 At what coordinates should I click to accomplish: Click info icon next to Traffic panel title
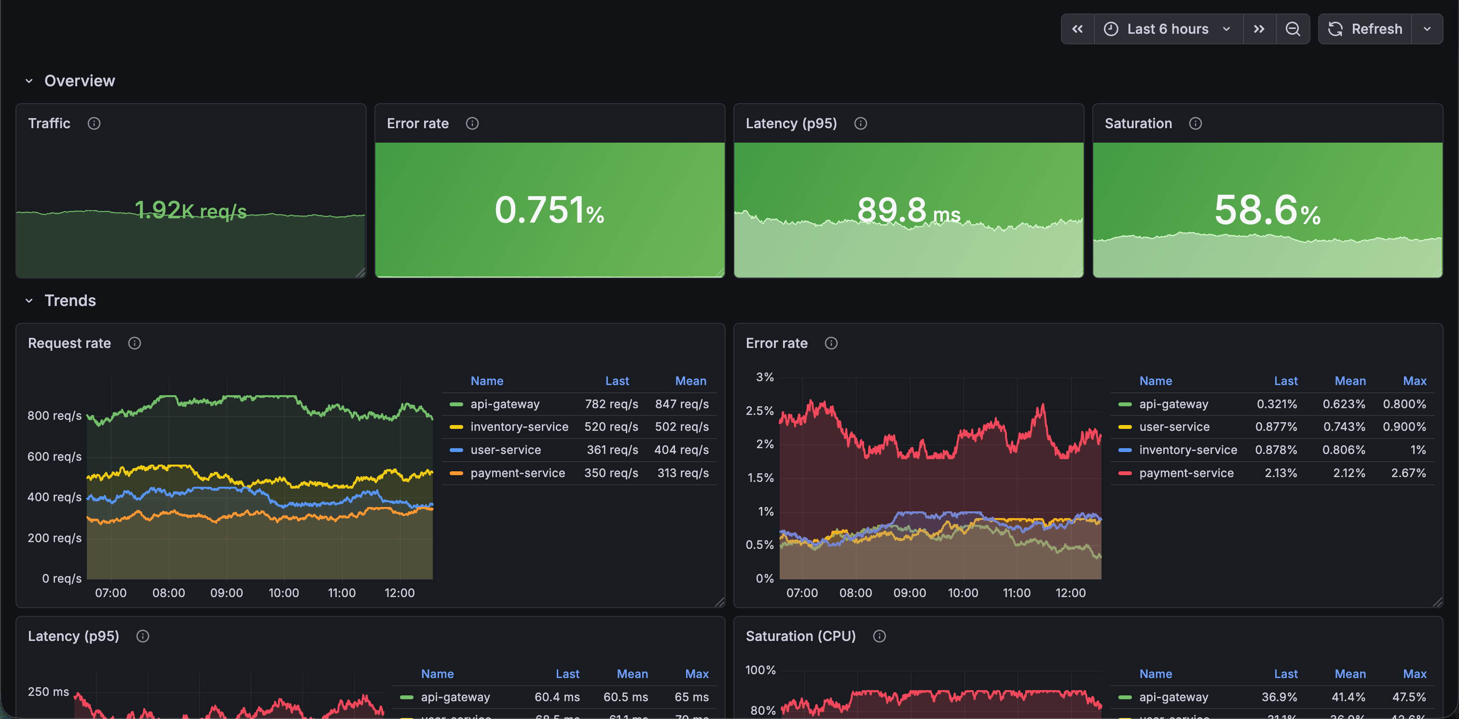coord(94,123)
